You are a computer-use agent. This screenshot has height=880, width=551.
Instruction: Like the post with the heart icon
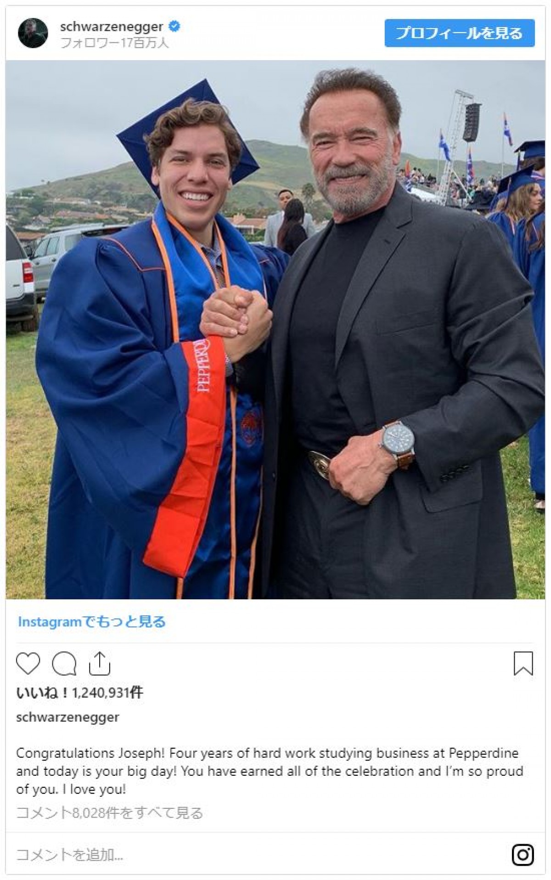pyautogui.click(x=28, y=663)
